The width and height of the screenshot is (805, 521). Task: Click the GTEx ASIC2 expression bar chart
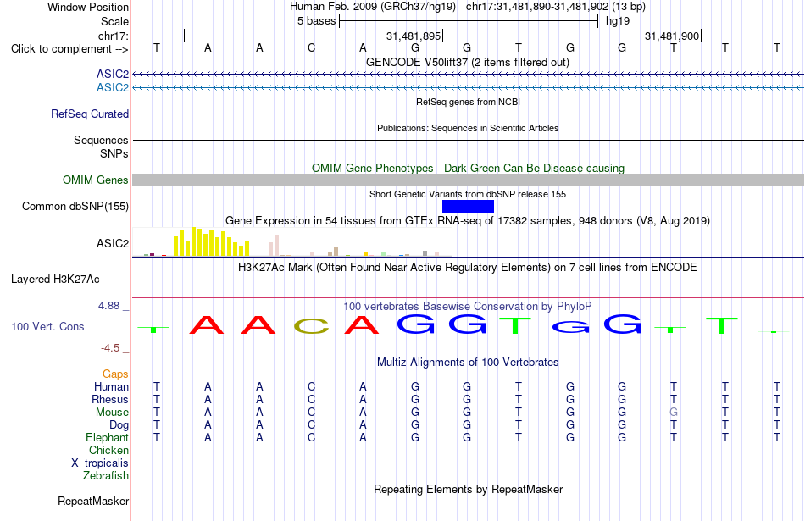tap(292, 241)
